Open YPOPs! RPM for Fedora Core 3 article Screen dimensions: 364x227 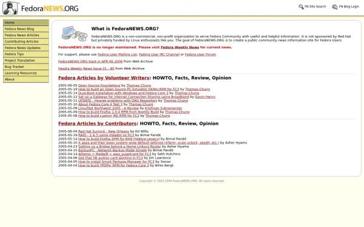click(113, 165)
